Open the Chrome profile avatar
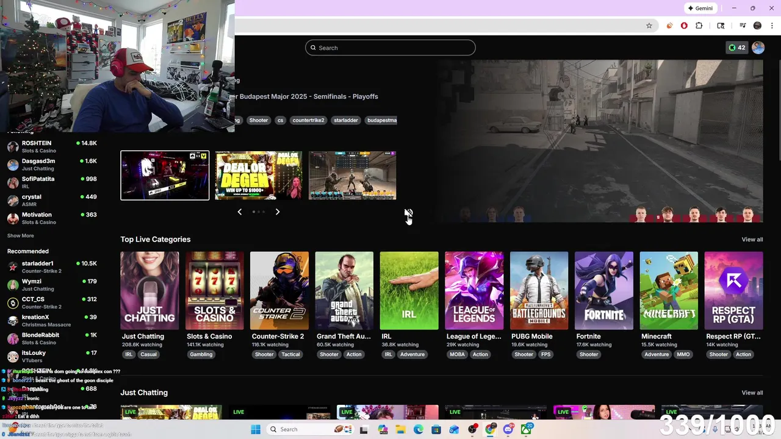Viewport: 781px width, 439px height. click(x=757, y=26)
